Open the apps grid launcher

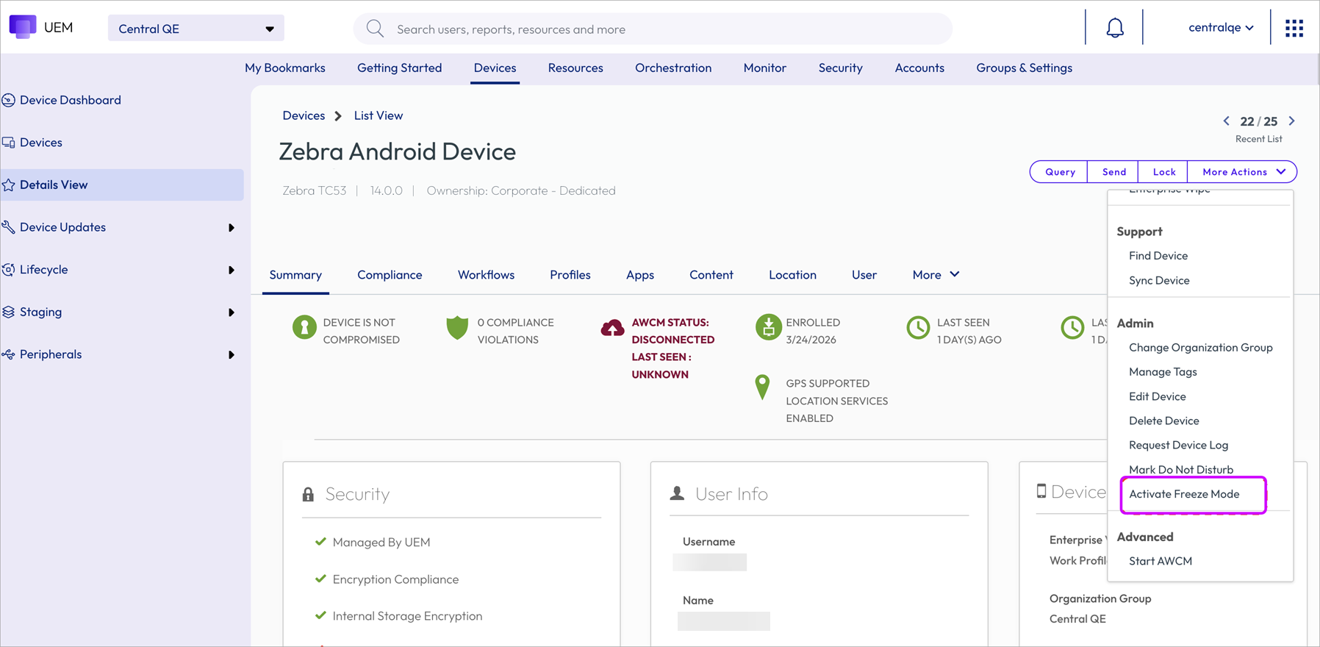1294,28
